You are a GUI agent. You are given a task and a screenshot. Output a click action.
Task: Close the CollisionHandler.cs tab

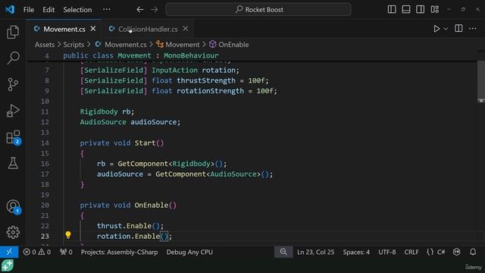coord(185,29)
